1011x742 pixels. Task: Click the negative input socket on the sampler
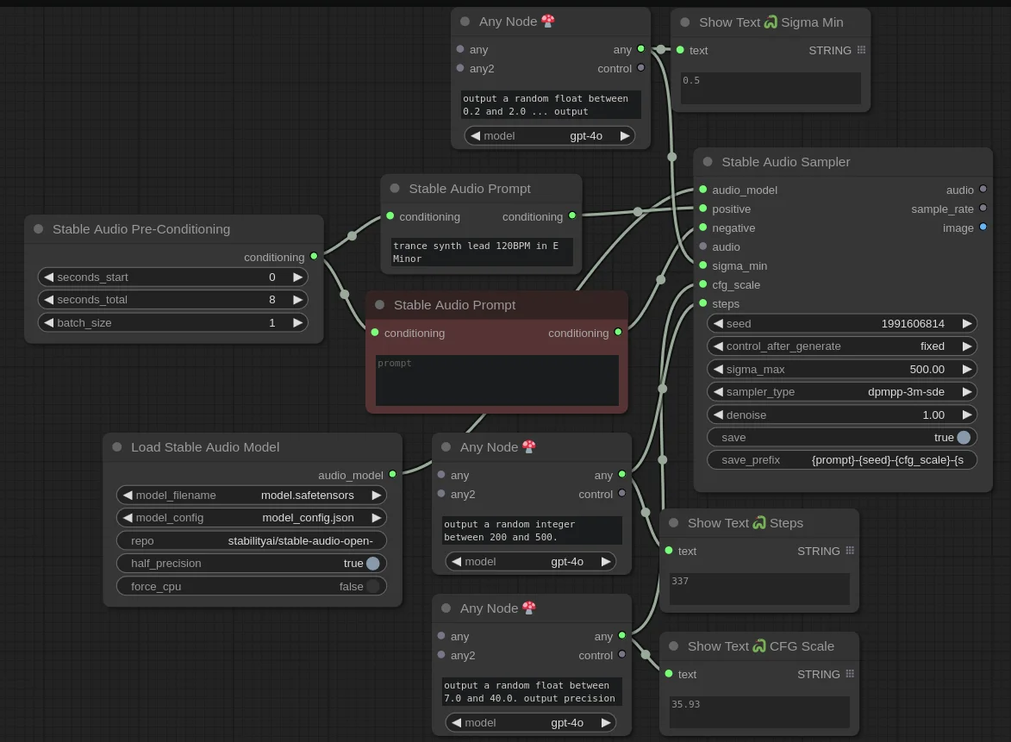[702, 228]
